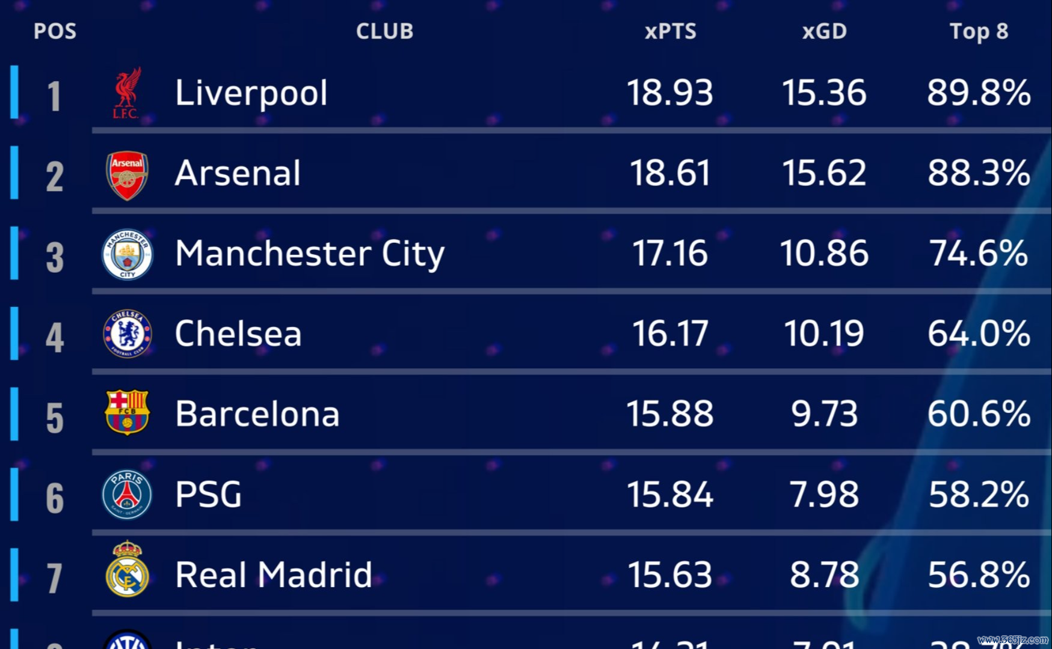Click the Arsenal club crest
Viewport: 1052px width, 649px height.
[x=127, y=175]
